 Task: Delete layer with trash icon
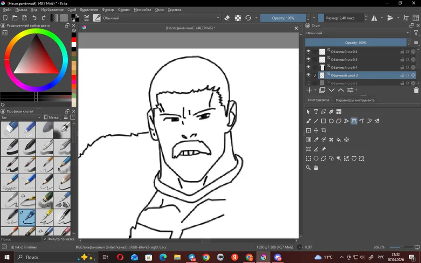tap(416, 90)
